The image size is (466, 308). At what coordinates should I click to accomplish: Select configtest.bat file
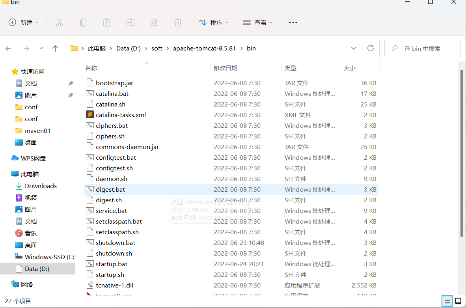coord(231,158)
